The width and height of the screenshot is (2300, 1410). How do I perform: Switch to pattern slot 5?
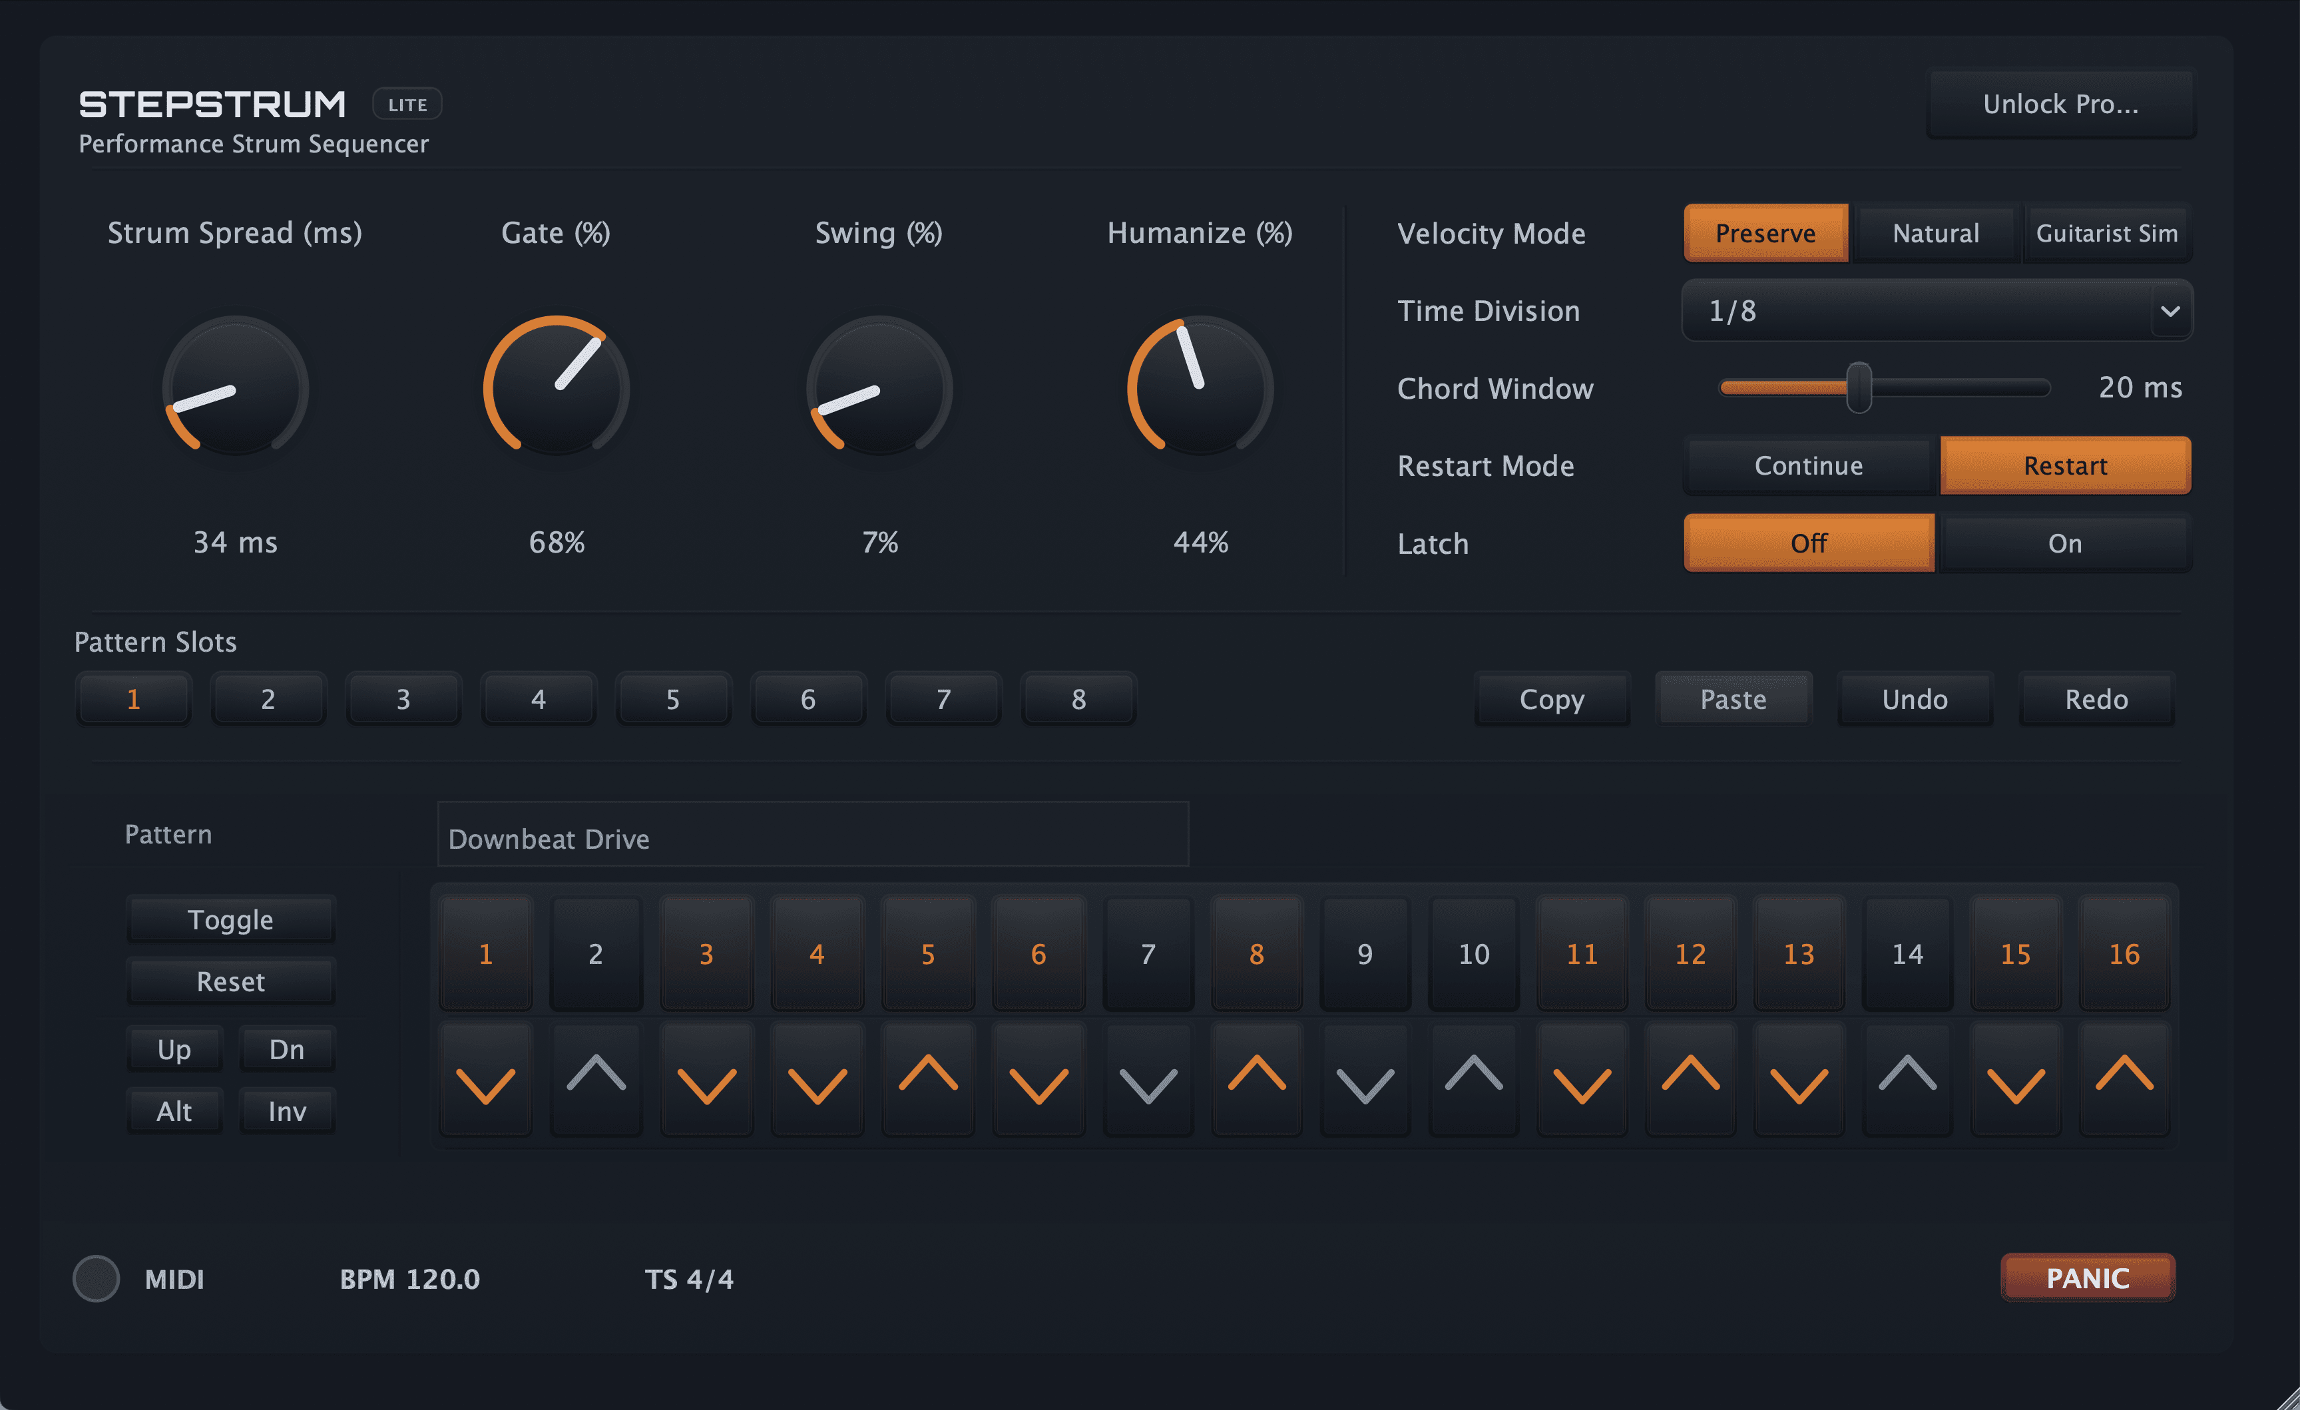point(673,698)
